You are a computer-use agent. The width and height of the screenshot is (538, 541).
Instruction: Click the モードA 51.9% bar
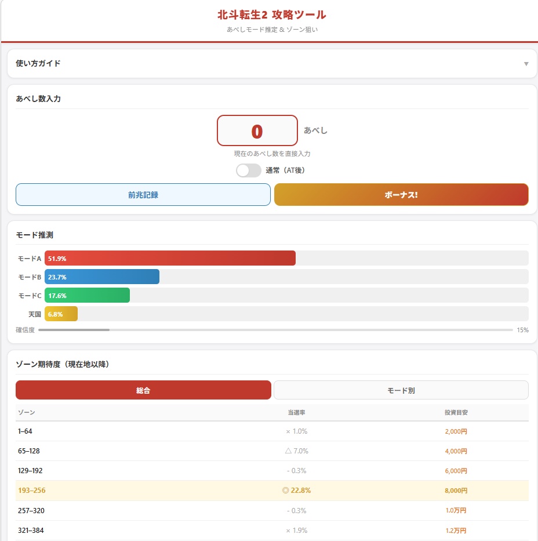pyautogui.click(x=170, y=258)
